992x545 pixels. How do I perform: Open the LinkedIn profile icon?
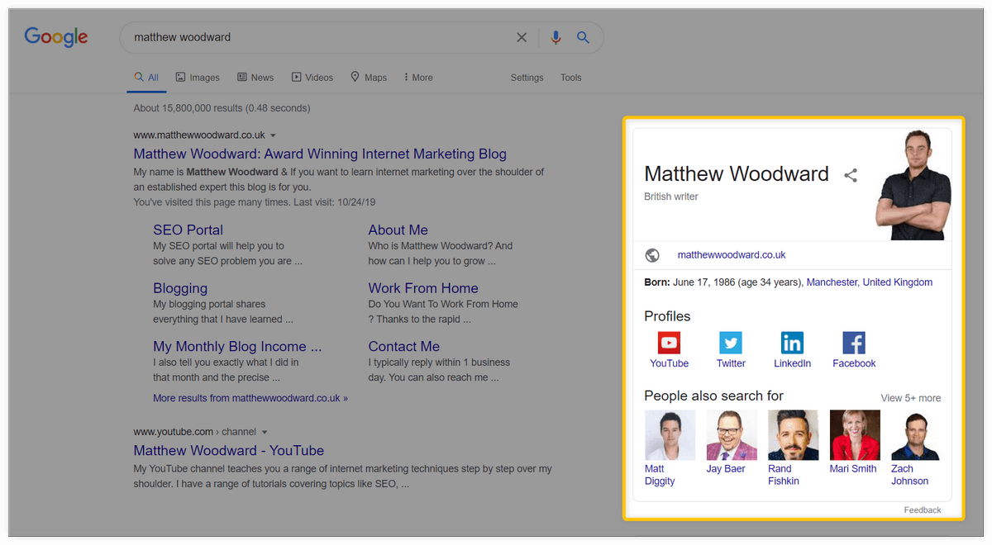click(x=792, y=343)
